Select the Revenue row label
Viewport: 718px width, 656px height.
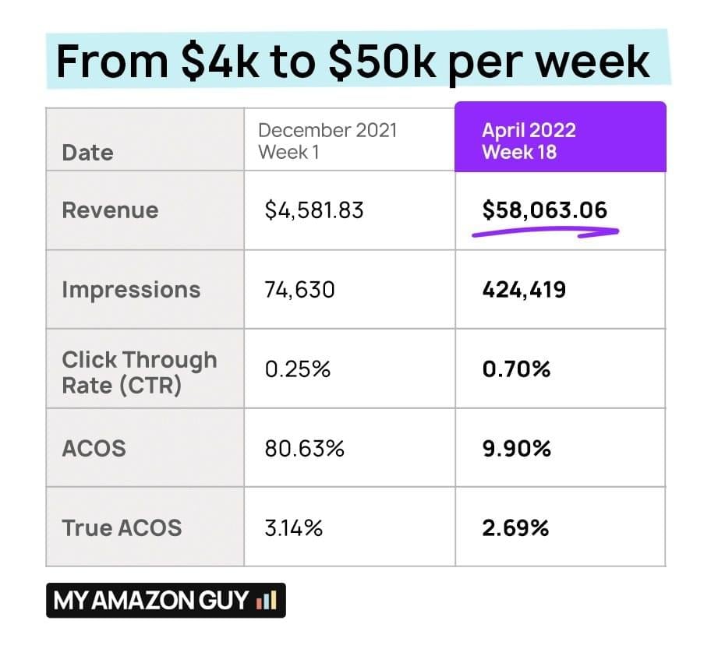(x=110, y=210)
